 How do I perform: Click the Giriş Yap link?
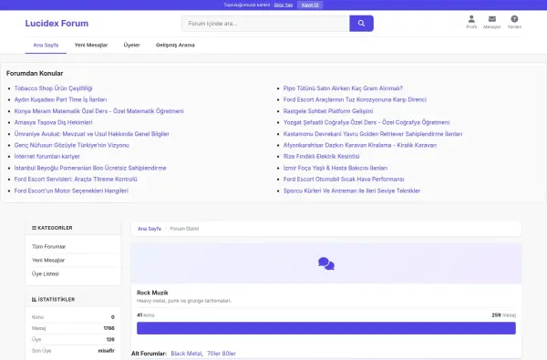pos(283,5)
